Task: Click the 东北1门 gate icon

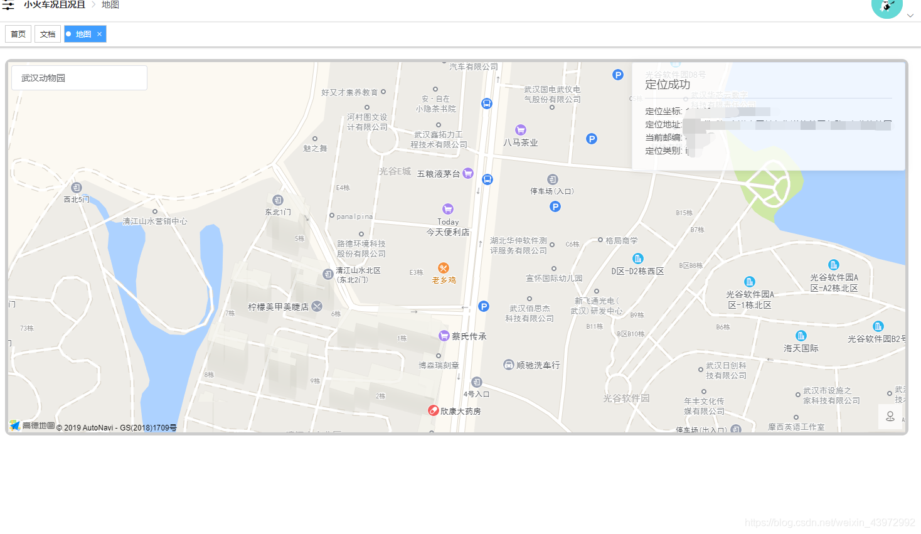Action: tap(278, 200)
